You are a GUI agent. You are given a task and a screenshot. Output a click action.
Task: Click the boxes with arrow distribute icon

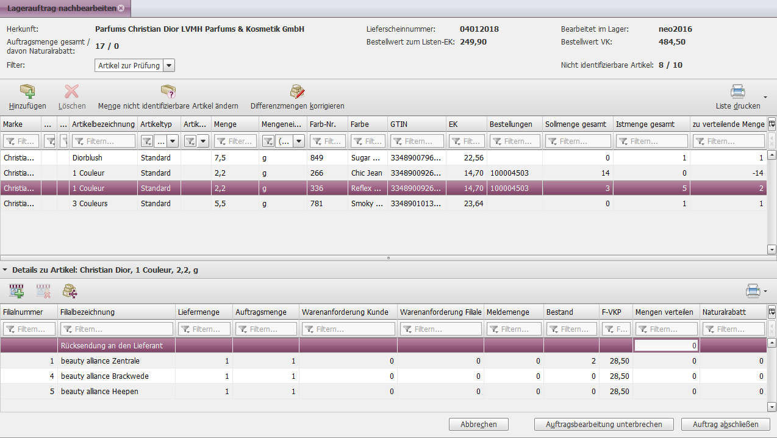[70, 291]
